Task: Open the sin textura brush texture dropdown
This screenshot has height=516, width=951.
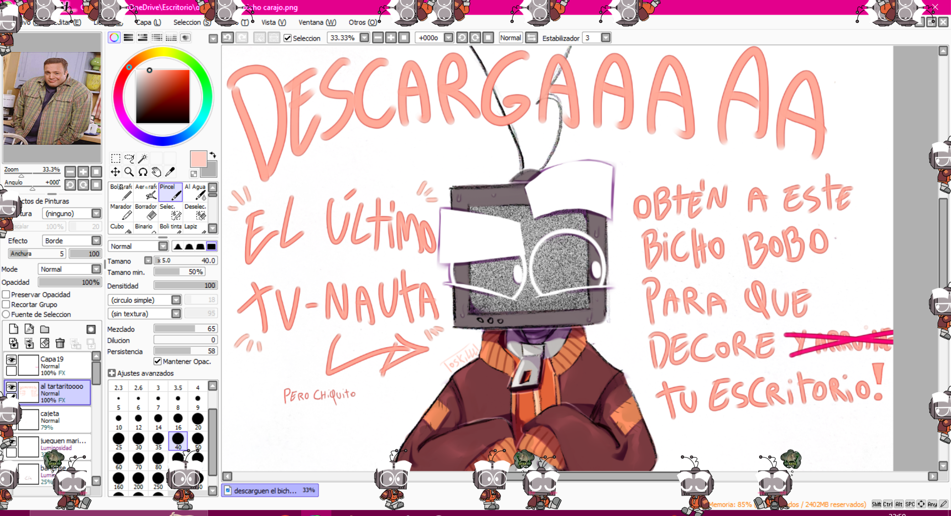Action: [176, 314]
